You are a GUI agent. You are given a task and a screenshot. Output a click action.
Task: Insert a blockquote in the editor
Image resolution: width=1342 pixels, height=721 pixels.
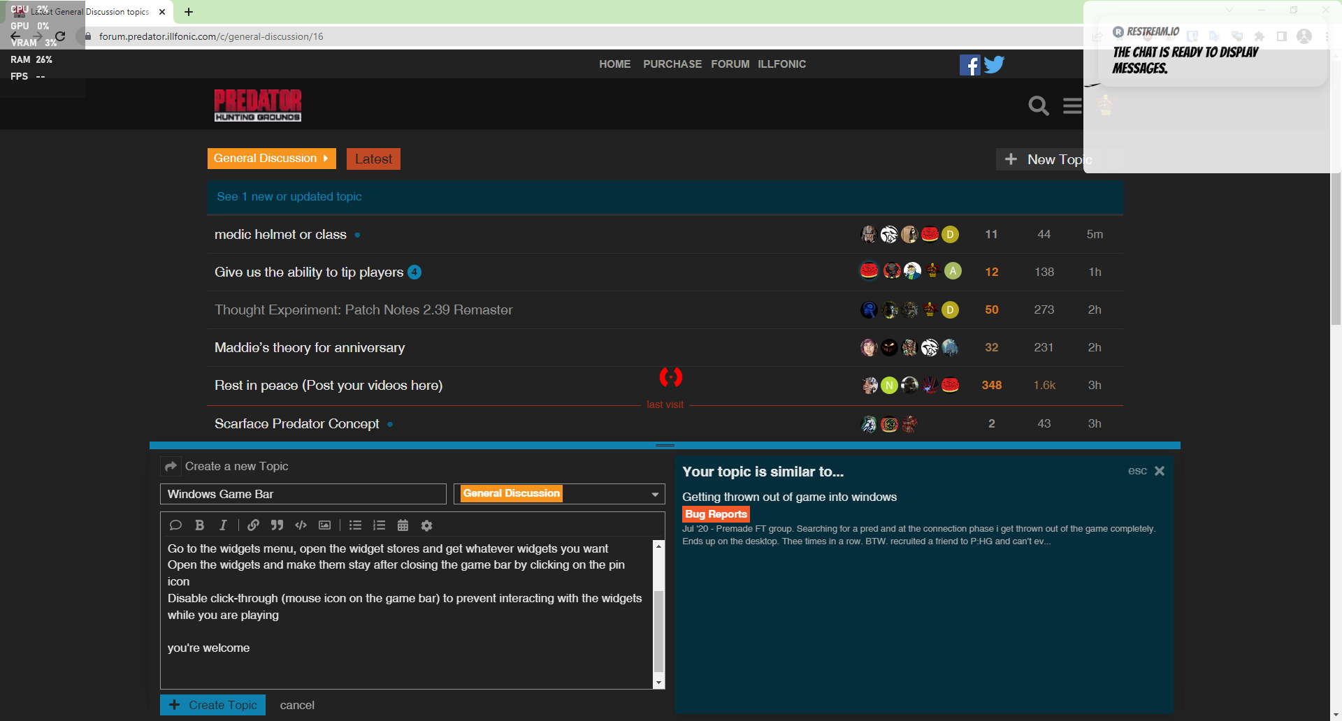click(277, 525)
